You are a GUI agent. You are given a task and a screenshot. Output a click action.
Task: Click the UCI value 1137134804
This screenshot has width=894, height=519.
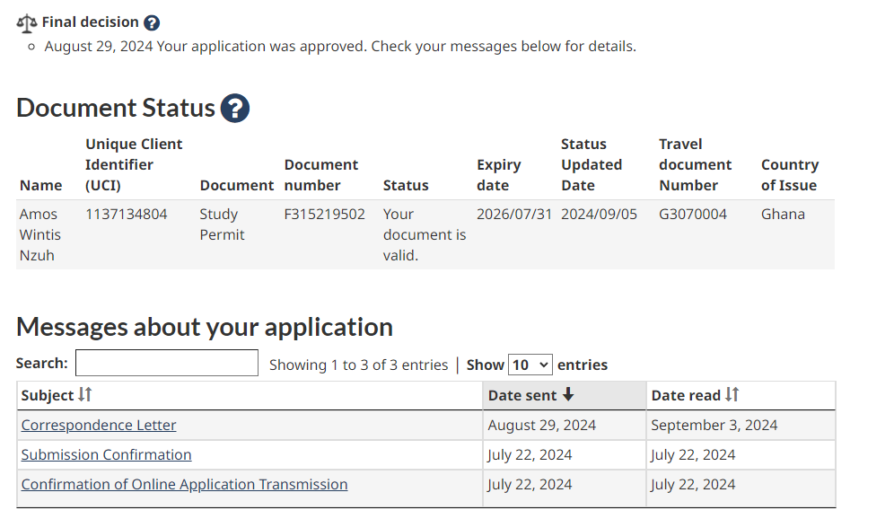(126, 215)
